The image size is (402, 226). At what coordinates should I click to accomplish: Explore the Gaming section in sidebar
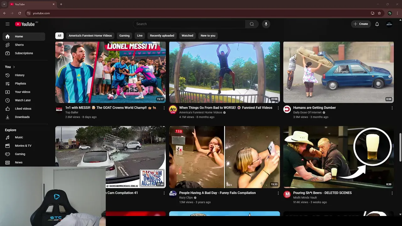coord(24,154)
